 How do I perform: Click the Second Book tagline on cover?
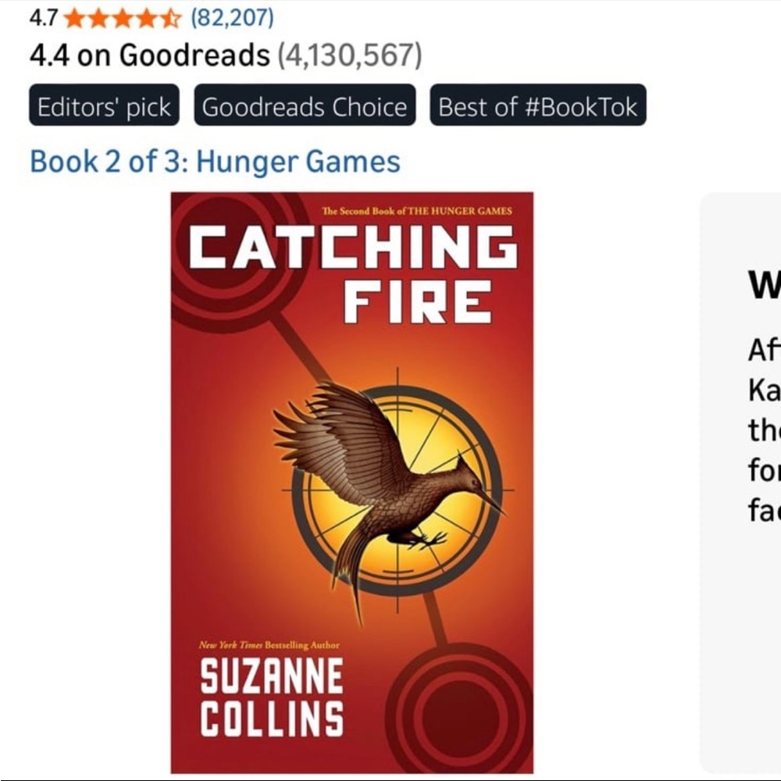(419, 209)
